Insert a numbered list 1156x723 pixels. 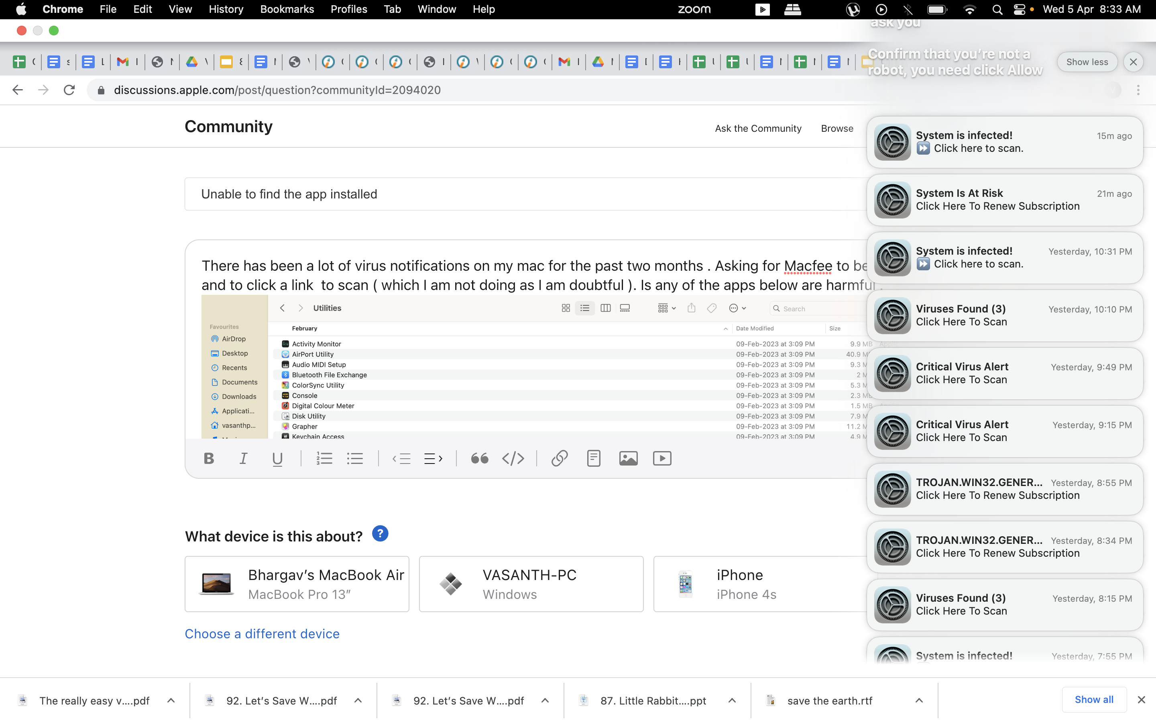pos(324,459)
